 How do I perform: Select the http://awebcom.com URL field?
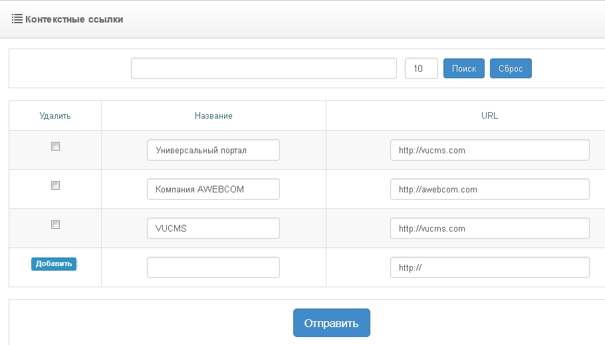(489, 189)
